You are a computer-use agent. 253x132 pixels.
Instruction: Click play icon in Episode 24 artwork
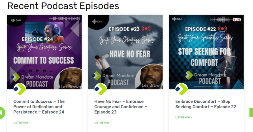(x=37, y=71)
